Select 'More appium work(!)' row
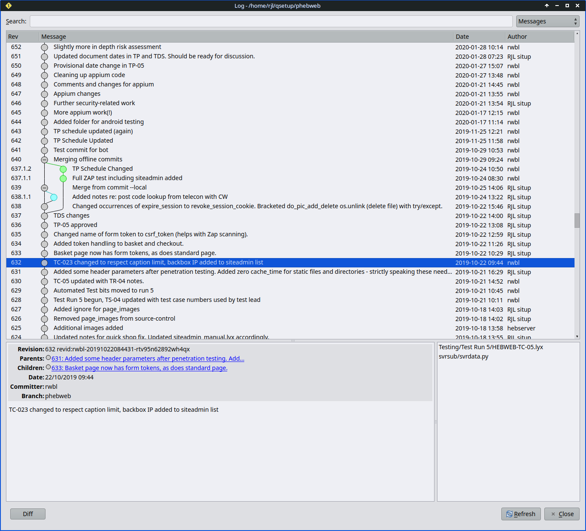Viewport: 586px width, 531px height. point(290,112)
